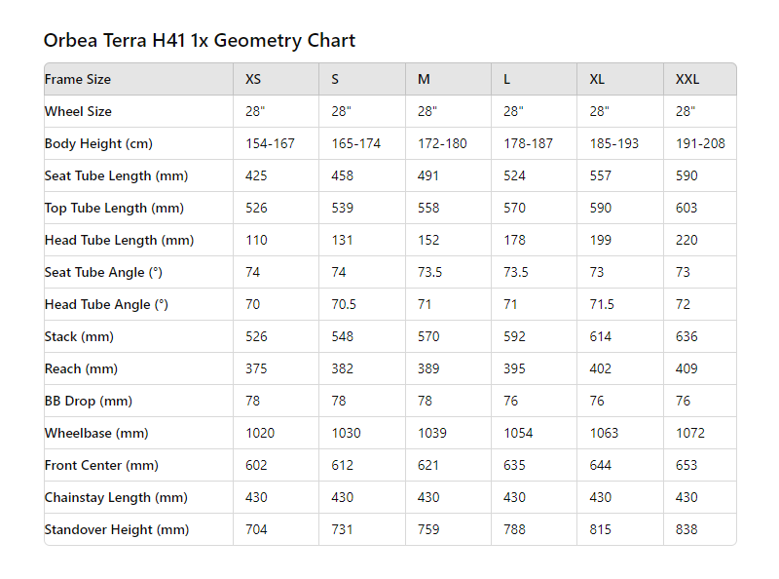Click the Standover Height row label

tap(117, 529)
